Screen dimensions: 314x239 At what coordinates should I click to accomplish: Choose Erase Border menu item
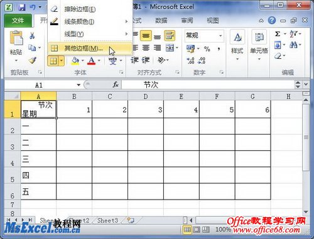pyautogui.click(x=90, y=9)
